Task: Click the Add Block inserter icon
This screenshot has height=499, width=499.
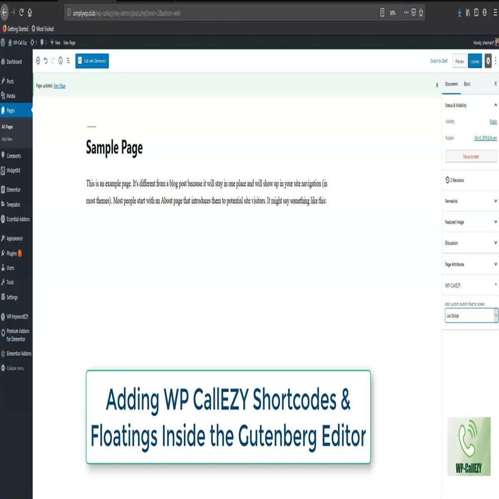Action: point(38,61)
